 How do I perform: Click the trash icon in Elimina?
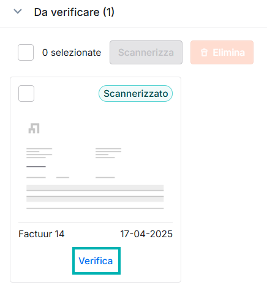pos(204,53)
